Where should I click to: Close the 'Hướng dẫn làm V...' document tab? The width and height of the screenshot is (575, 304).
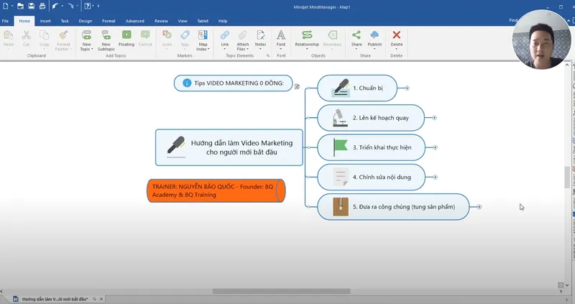[x=101, y=299]
